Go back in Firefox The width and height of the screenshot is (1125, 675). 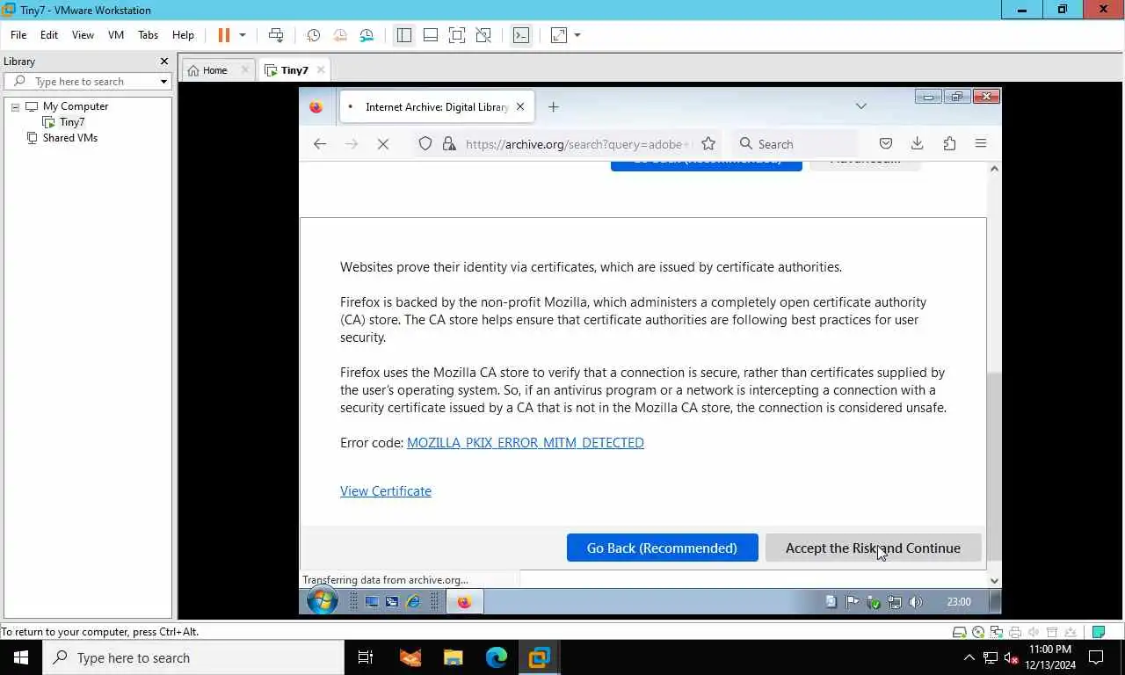click(x=320, y=144)
